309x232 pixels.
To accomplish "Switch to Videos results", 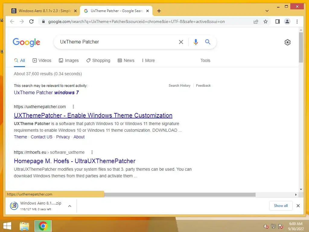I will pos(42,60).
